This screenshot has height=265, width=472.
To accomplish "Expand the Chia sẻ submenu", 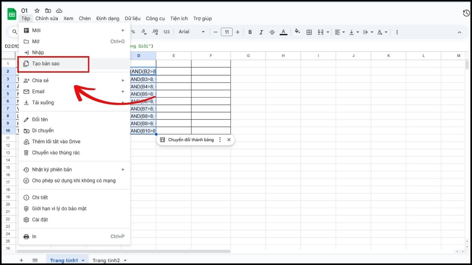I will click(40, 80).
